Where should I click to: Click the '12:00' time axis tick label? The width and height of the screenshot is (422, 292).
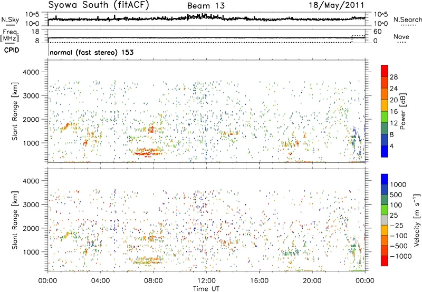click(206, 280)
